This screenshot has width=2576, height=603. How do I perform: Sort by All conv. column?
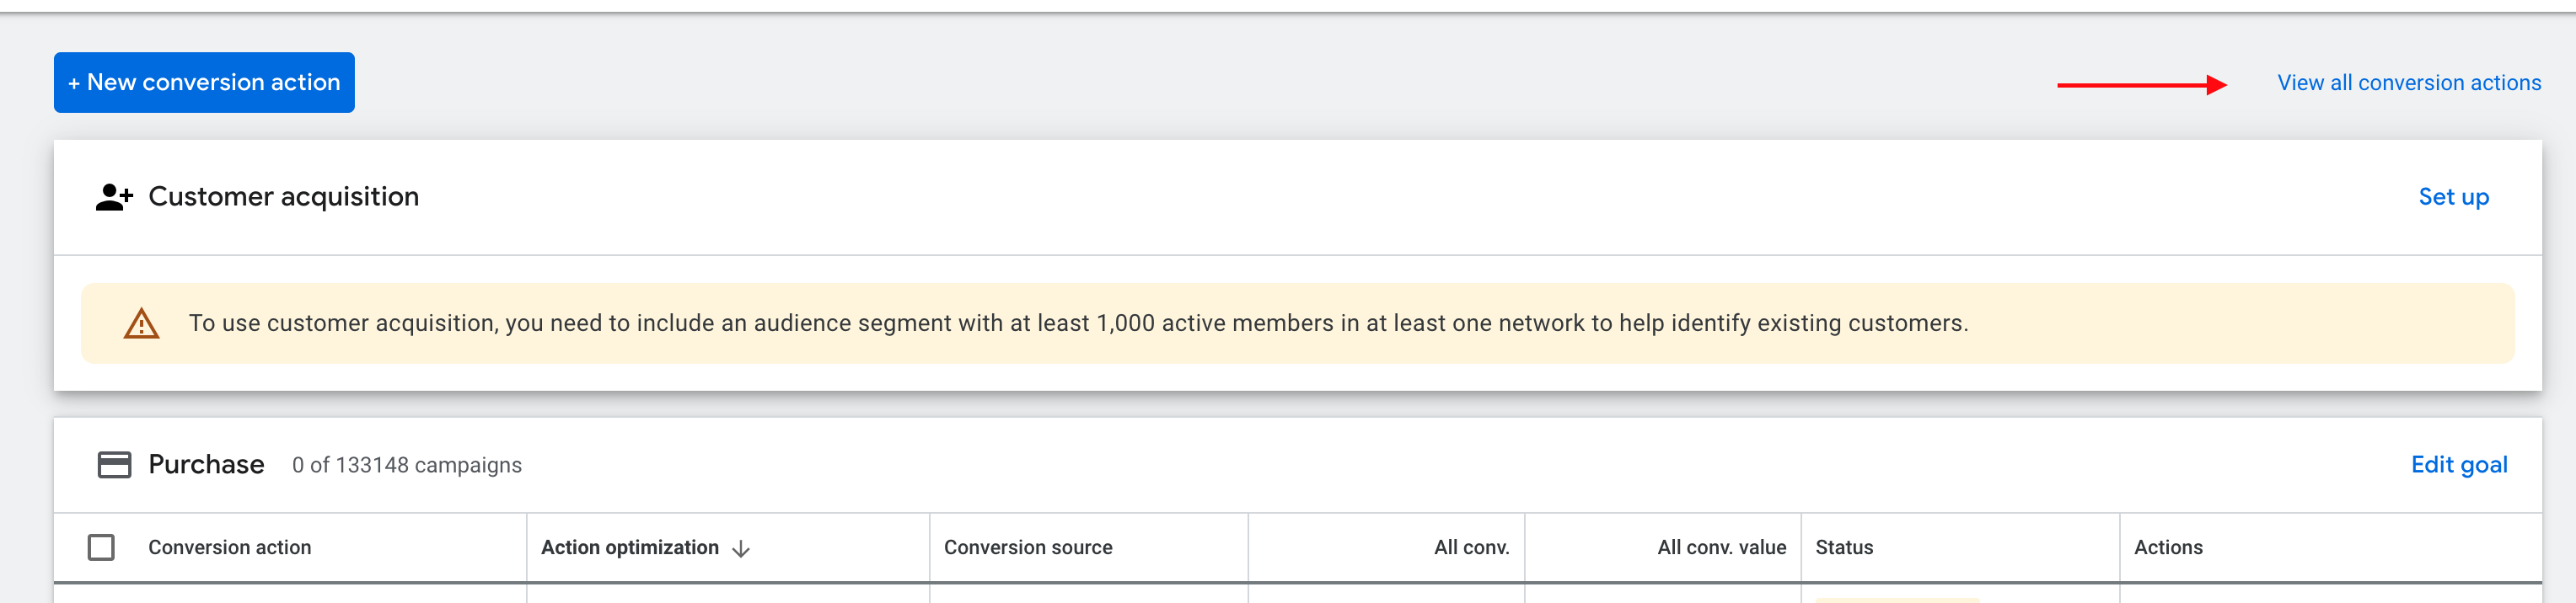click(x=1470, y=547)
